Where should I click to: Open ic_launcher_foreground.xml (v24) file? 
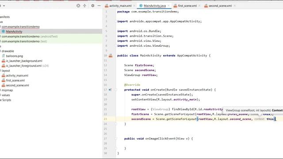click(27, 66)
